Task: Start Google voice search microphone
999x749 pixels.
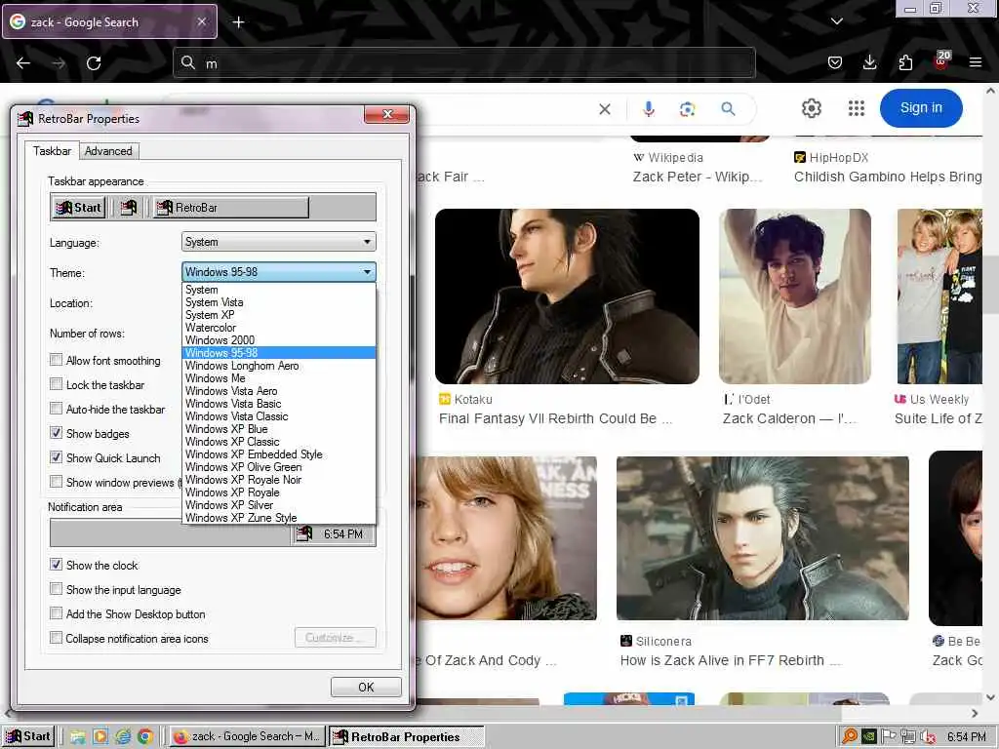Action: 649,109
